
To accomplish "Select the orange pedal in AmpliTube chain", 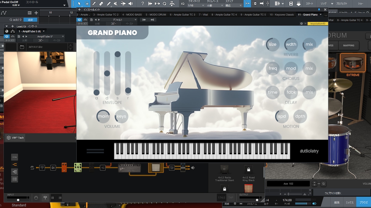I will (64, 167).
